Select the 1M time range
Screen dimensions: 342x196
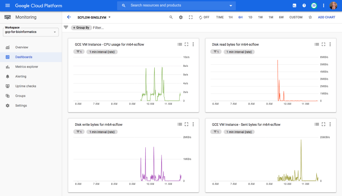(x=271, y=17)
